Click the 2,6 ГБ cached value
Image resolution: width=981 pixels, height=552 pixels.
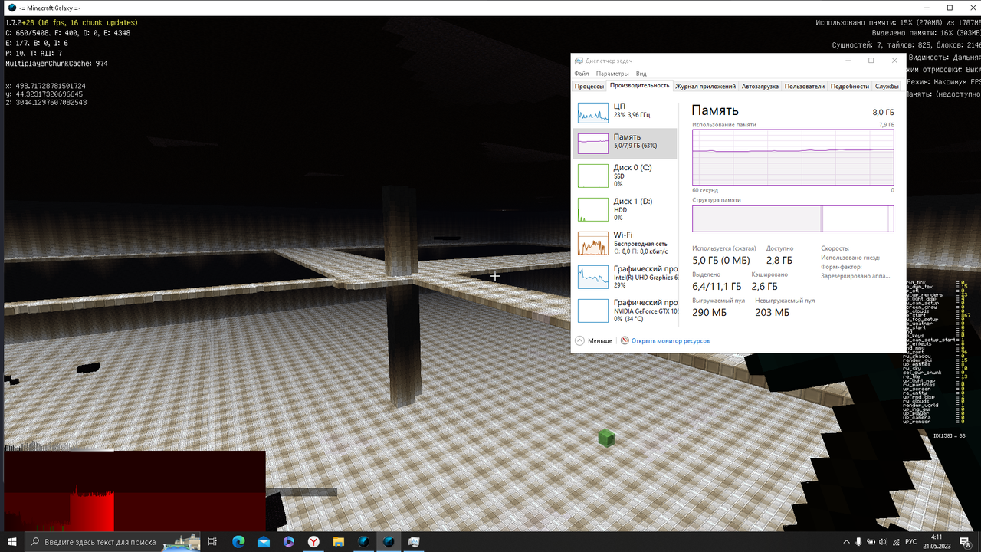764,286
